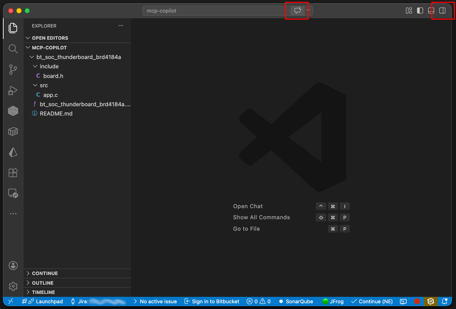Open Copilot chat icon in title bar
The width and height of the screenshot is (456, 309).
(298, 11)
